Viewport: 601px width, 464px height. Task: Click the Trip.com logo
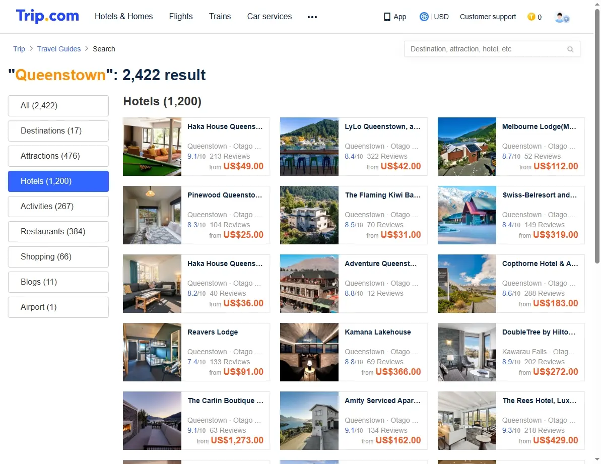47,16
